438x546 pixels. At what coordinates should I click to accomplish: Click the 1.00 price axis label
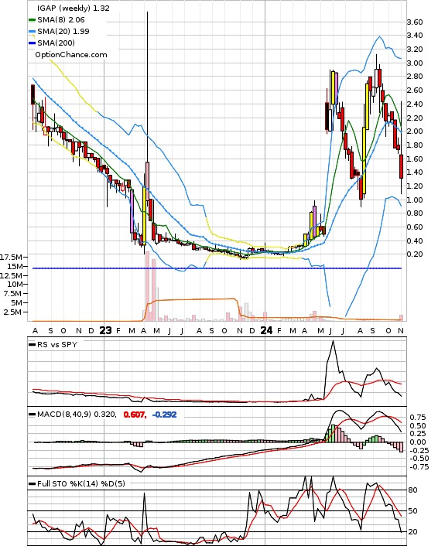point(415,200)
